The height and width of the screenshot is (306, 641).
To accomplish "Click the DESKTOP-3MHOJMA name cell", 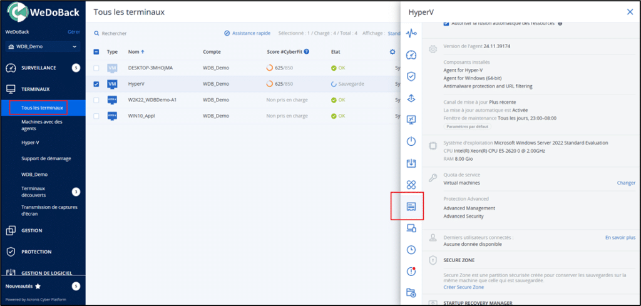I will coord(150,68).
